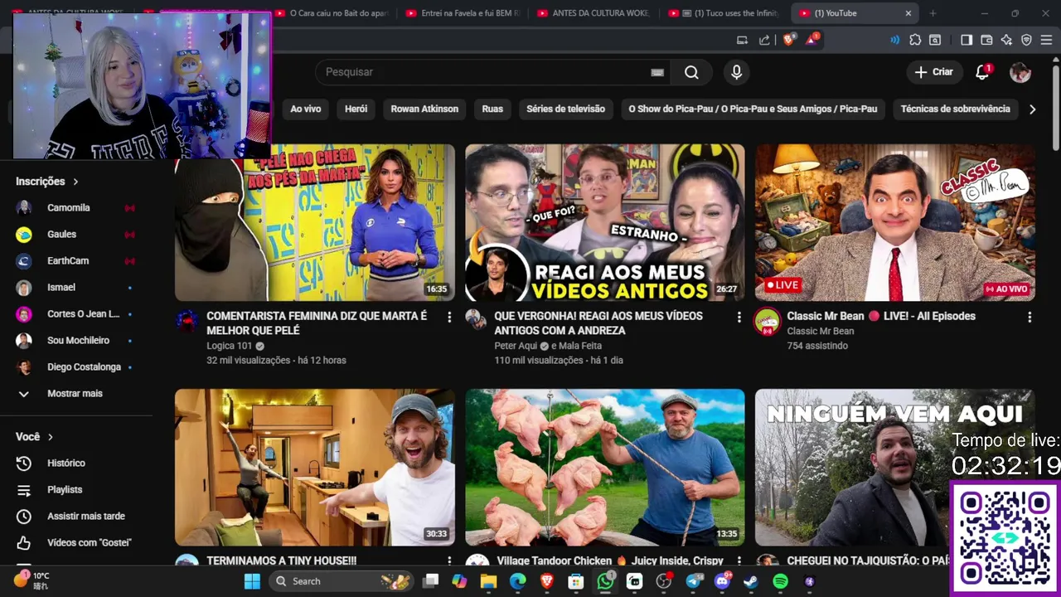Image resolution: width=1061 pixels, height=597 pixels.
Task: Open the Brave VPN shield icon
Action: coord(1026,40)
